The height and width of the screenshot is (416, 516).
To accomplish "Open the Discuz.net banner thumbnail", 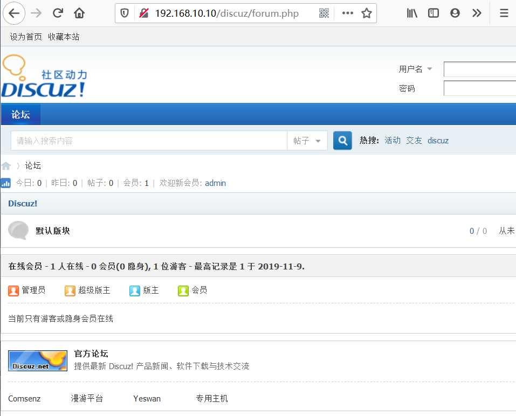I will (x=38, y=360).
